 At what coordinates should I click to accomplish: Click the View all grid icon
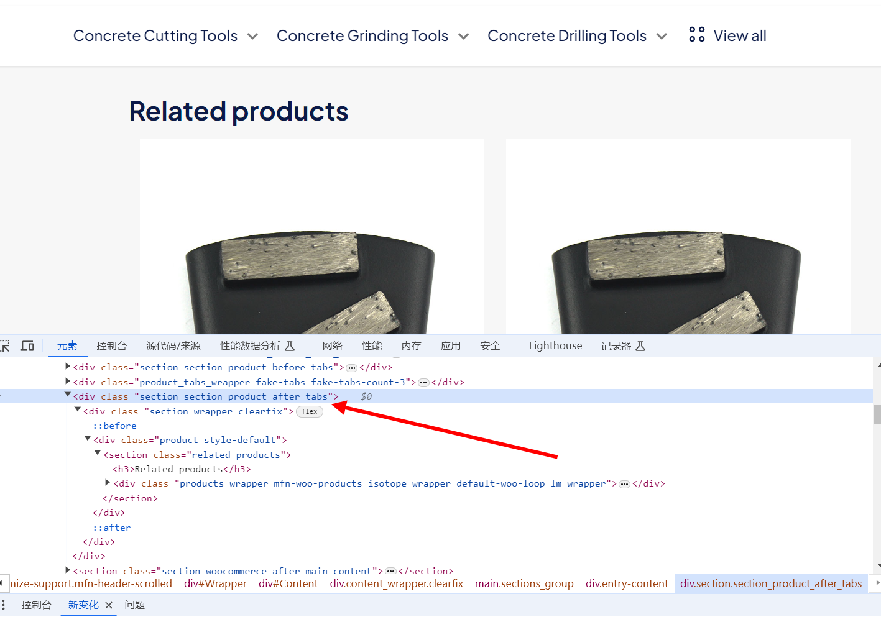697,35
